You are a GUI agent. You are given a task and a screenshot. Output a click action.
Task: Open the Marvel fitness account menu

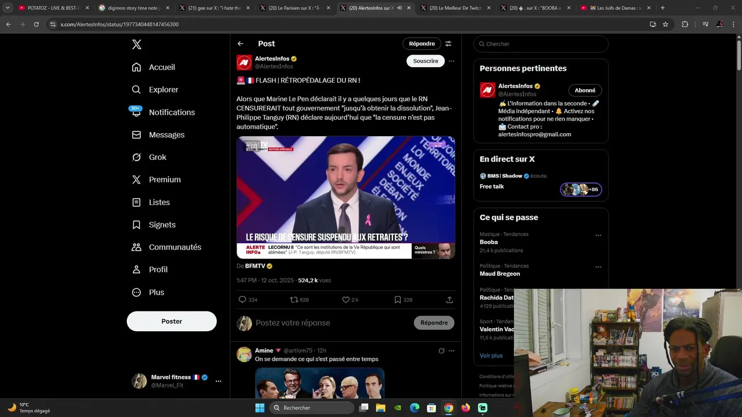(176, 381)
